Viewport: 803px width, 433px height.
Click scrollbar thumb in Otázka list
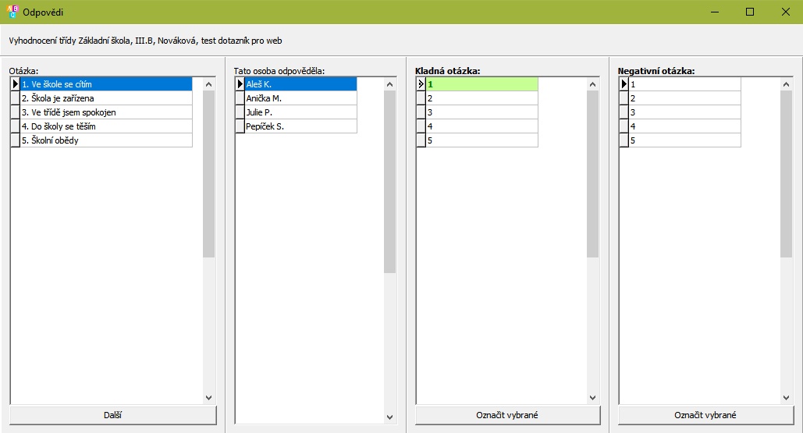tap(208, 174)
